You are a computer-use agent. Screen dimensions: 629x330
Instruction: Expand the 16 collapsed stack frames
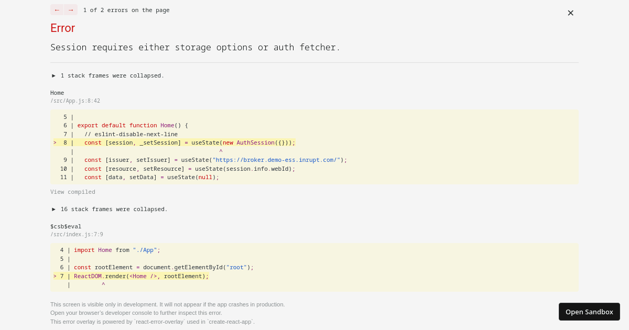coord(108,209)
